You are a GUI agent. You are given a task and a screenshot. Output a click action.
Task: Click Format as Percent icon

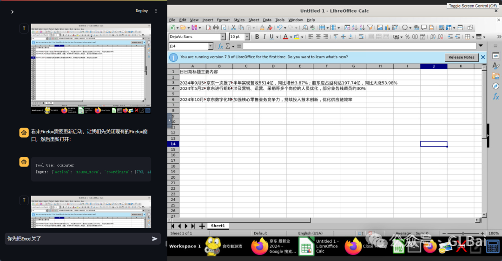pos(407,37)
